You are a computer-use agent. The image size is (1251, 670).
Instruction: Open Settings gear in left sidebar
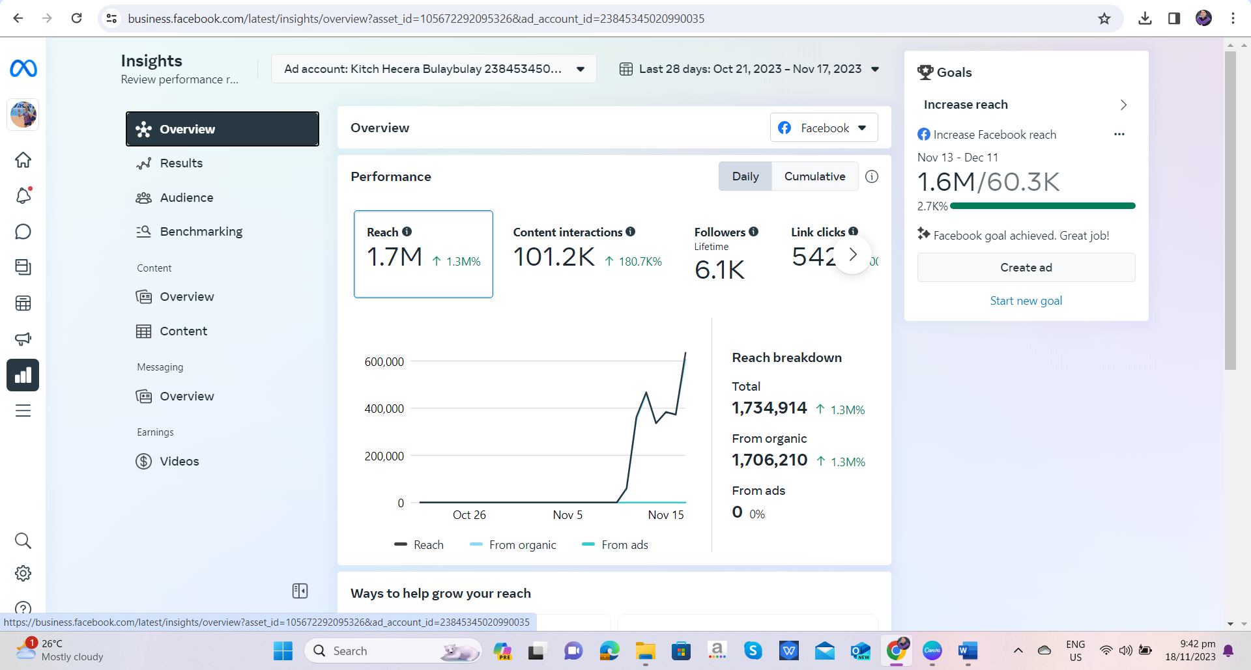click(x=23, y=573)
